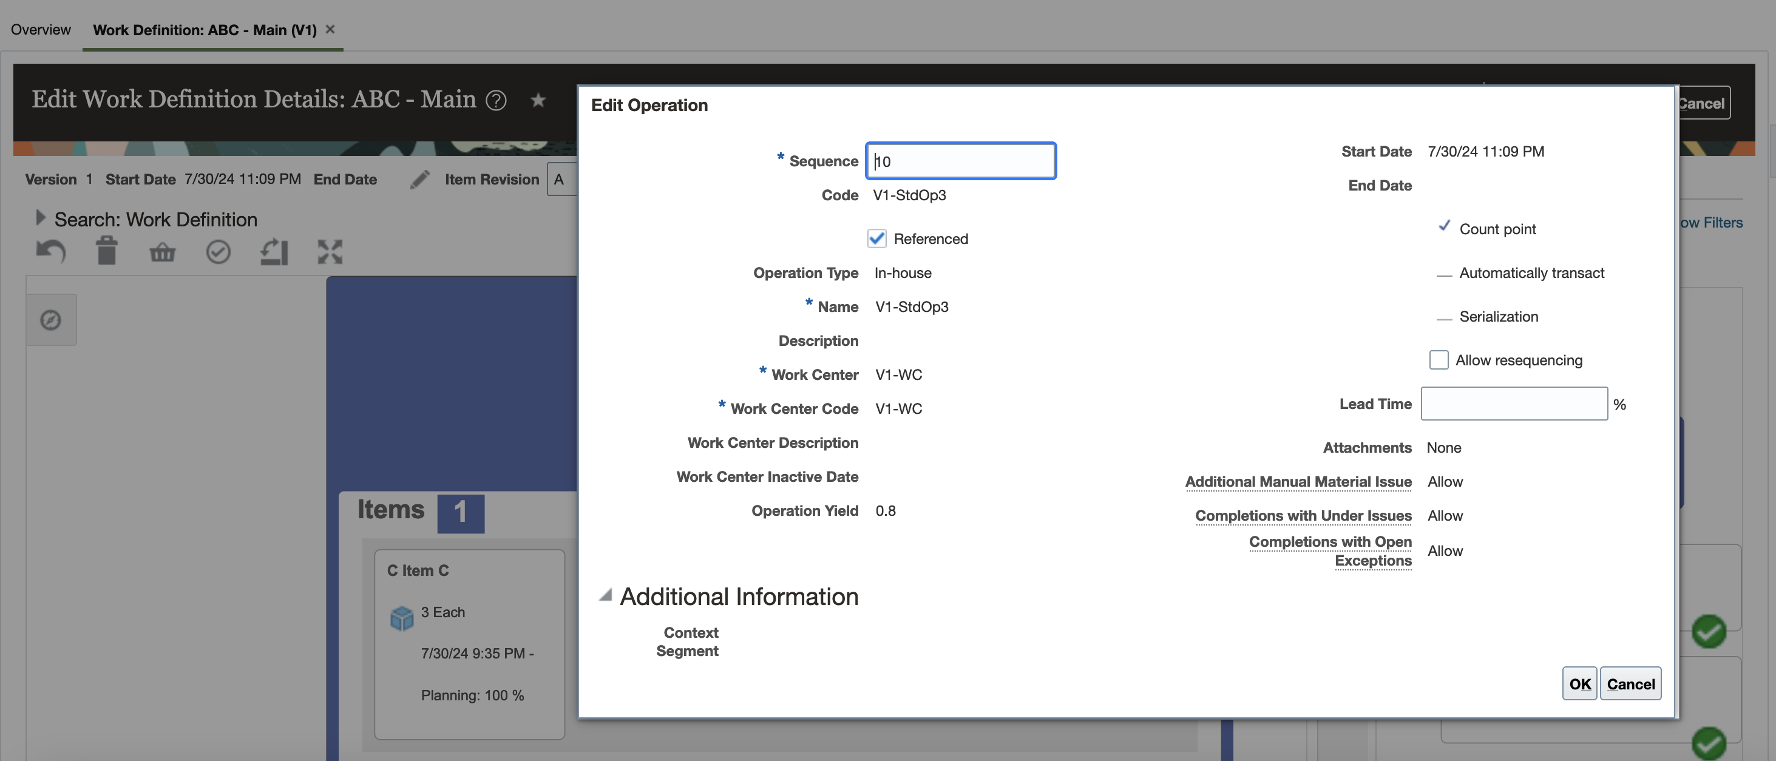
Task: Click the Serialization indicator
Action: (x=1444, y=319)
